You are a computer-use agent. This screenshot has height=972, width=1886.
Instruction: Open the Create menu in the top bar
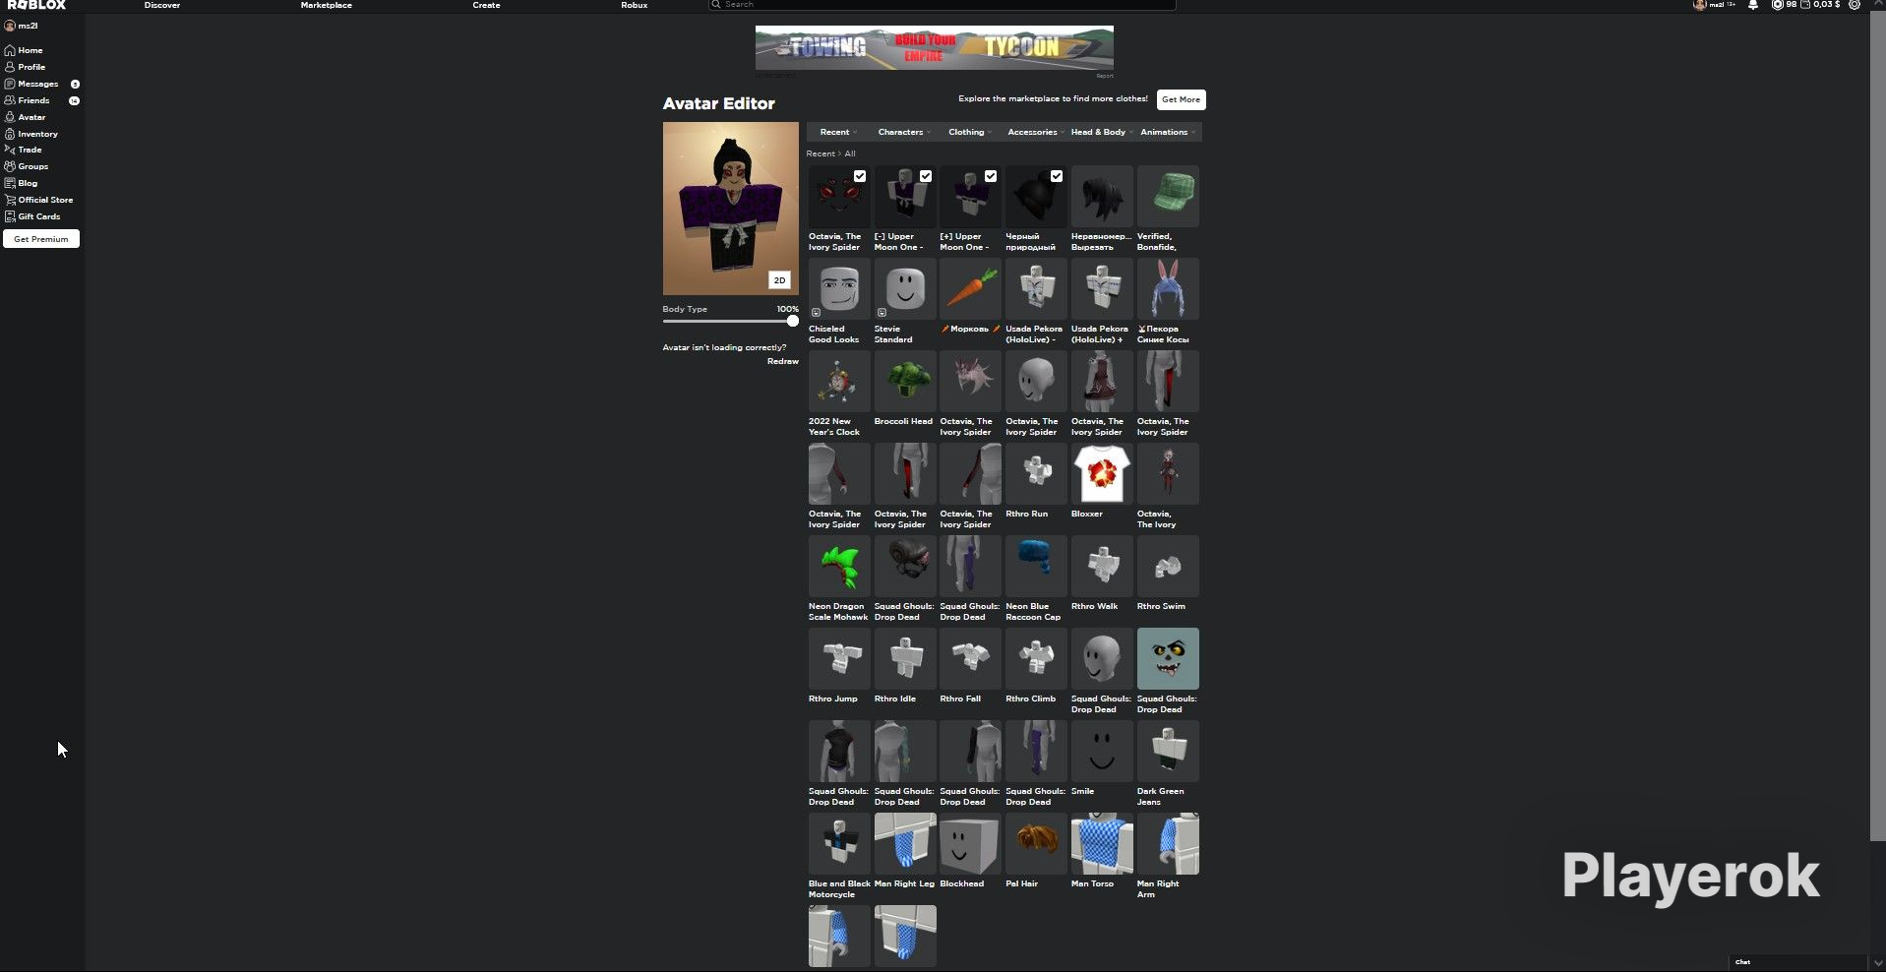coord(486,5)
